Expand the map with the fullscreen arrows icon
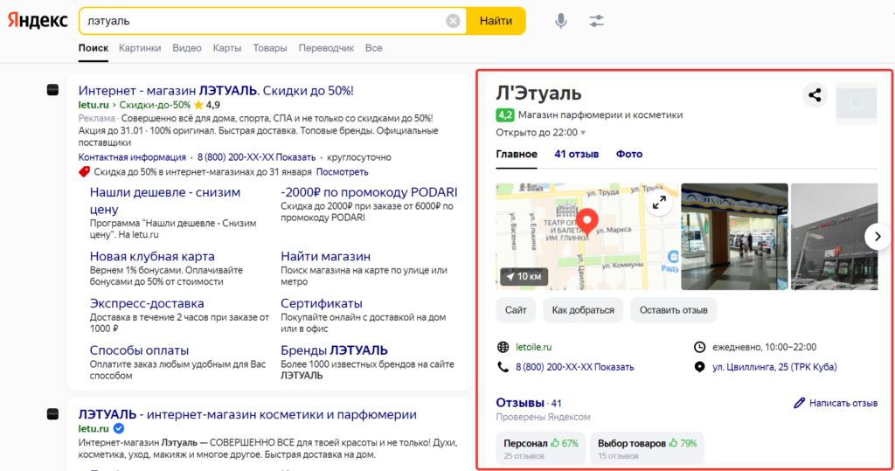This screenshot has height=471, width=895. pos(659,202)
